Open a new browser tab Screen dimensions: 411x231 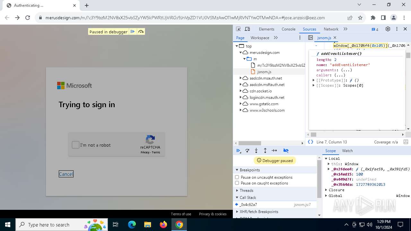coord(87,5)
